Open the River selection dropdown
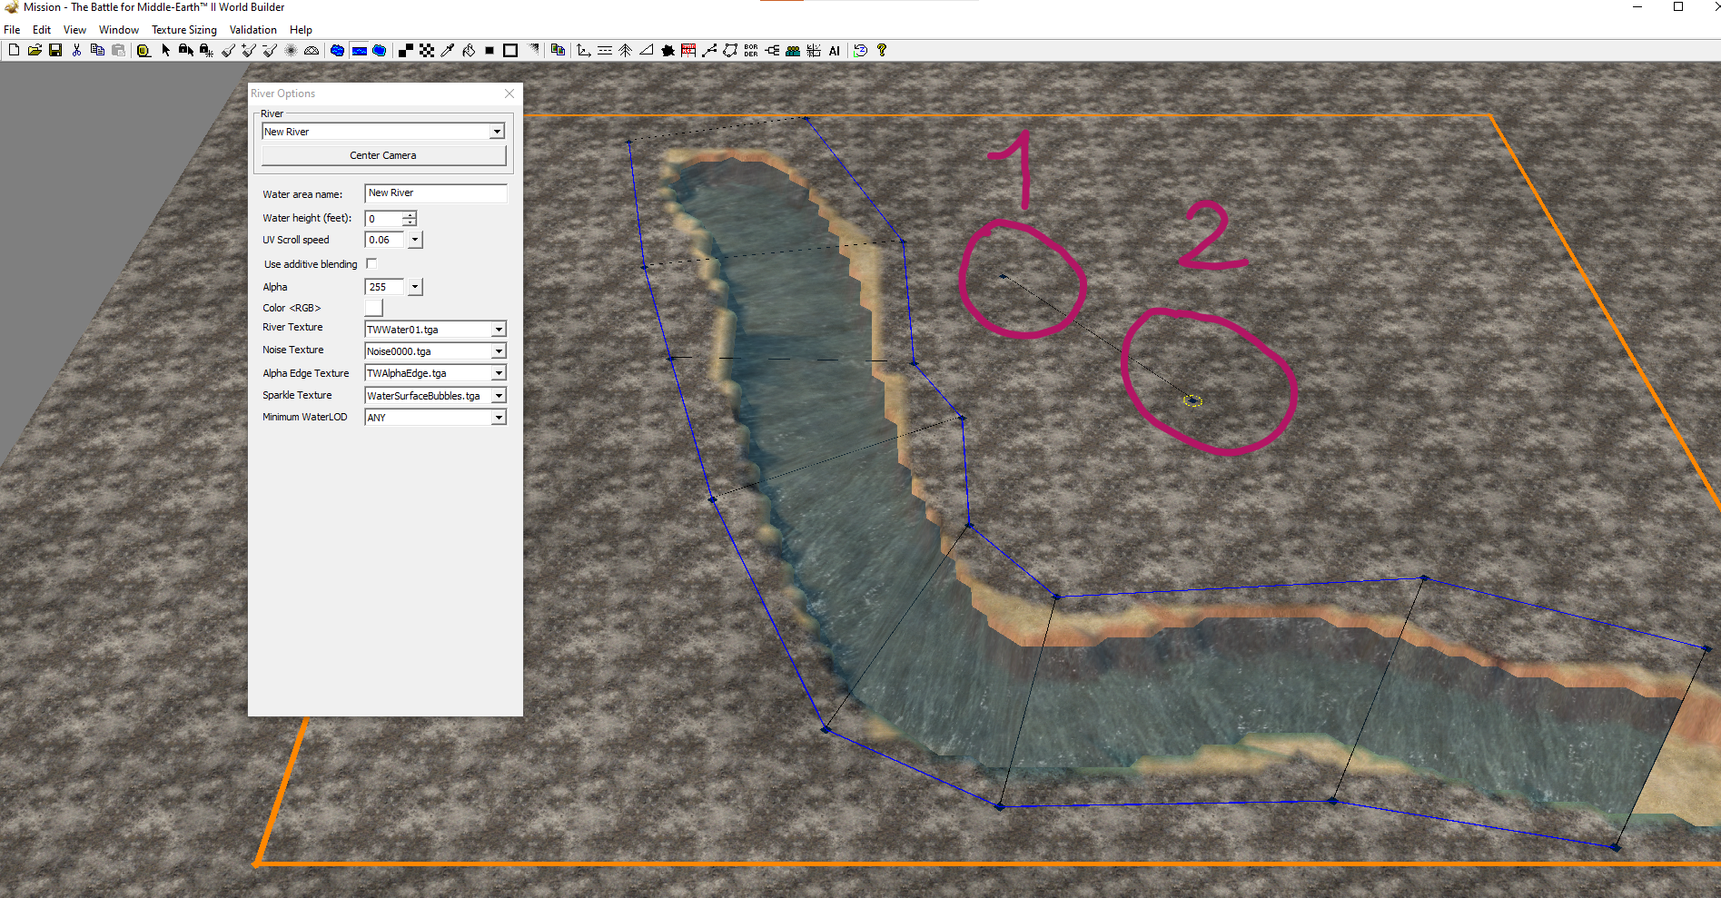This screenshot has width=1721, height=898. pos(497,132)
